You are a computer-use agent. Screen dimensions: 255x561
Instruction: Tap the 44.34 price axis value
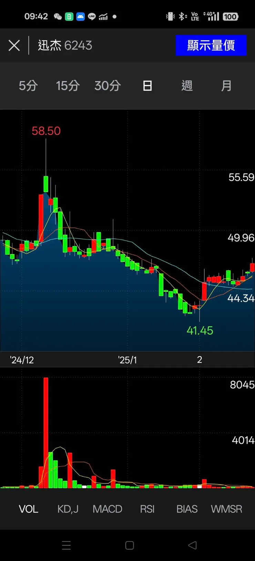tap(241, 298)
